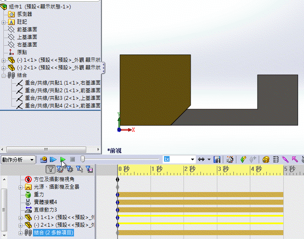
Task: Expand component (-) 2<1> in the feature tree
Action: pyautogui.click(x=3, y=68)
